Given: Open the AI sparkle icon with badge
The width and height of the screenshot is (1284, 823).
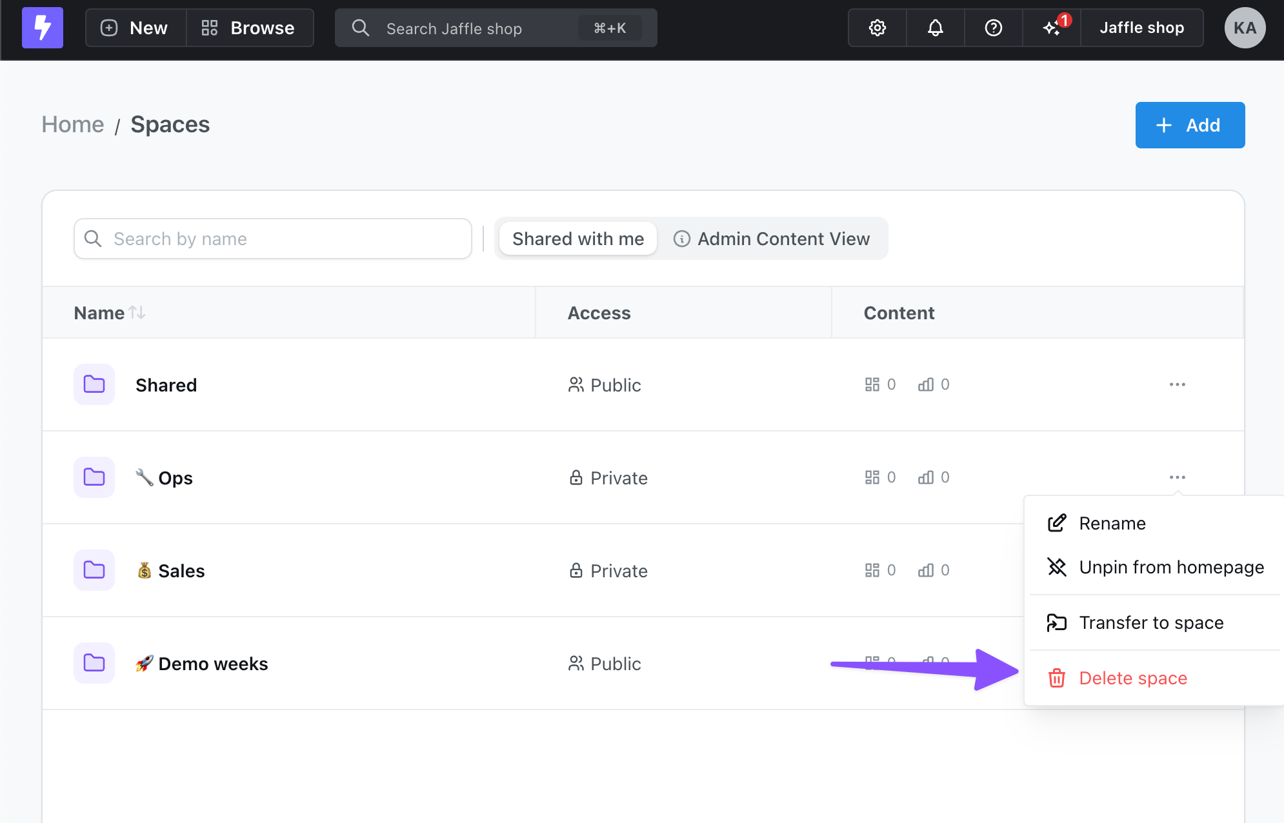Looking at the screenshot, I should 1052,28.
